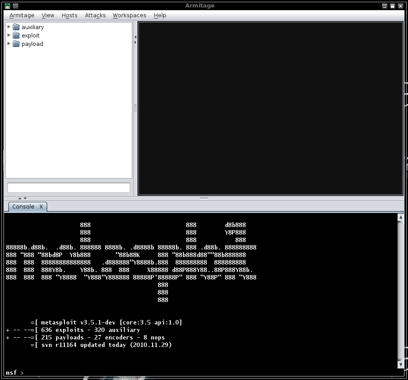
Task: Open the Armitage menu
Action: click(22, 15)
